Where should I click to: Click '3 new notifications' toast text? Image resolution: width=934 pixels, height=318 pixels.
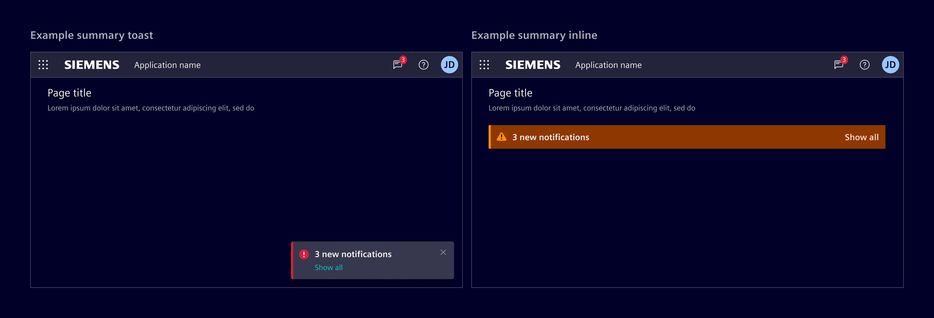tap(353, 254)
